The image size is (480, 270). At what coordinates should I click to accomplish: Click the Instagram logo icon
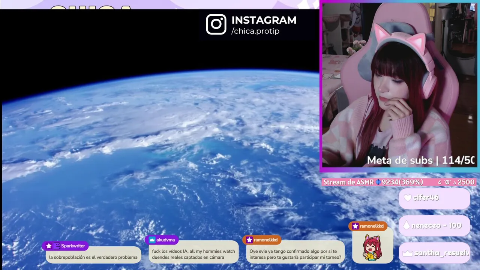coord(216,24)
